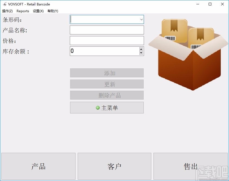Open 客户 customers section
Viewport: 229px width, 181px height.
[114, 166]
